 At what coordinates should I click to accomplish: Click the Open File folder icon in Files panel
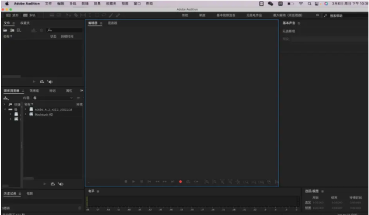tap(5, 30)
